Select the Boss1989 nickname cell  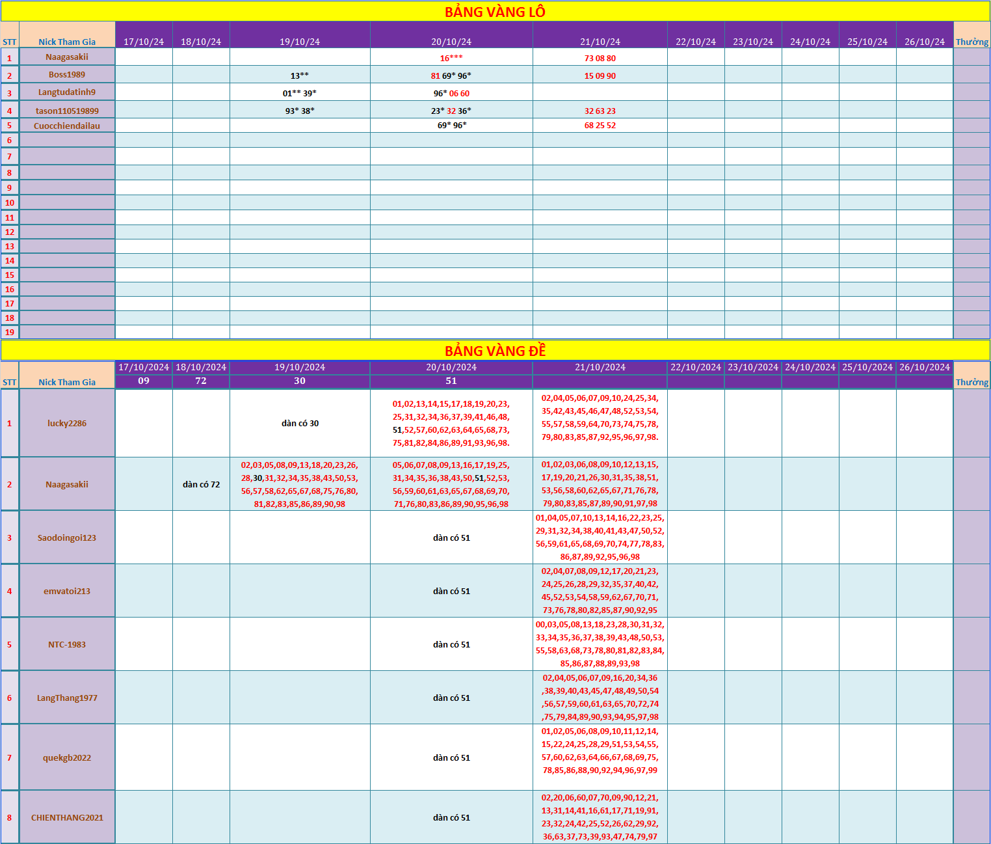point(67,75)
